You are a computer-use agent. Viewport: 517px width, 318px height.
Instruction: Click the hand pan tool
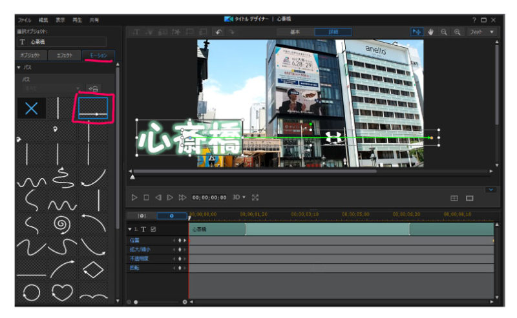coord(431,32)
